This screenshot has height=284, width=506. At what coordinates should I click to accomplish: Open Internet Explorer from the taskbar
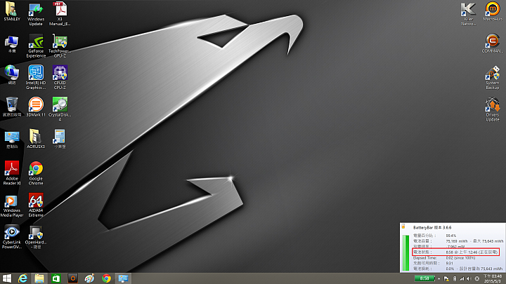pyautogui.click(x=22, y=278)
